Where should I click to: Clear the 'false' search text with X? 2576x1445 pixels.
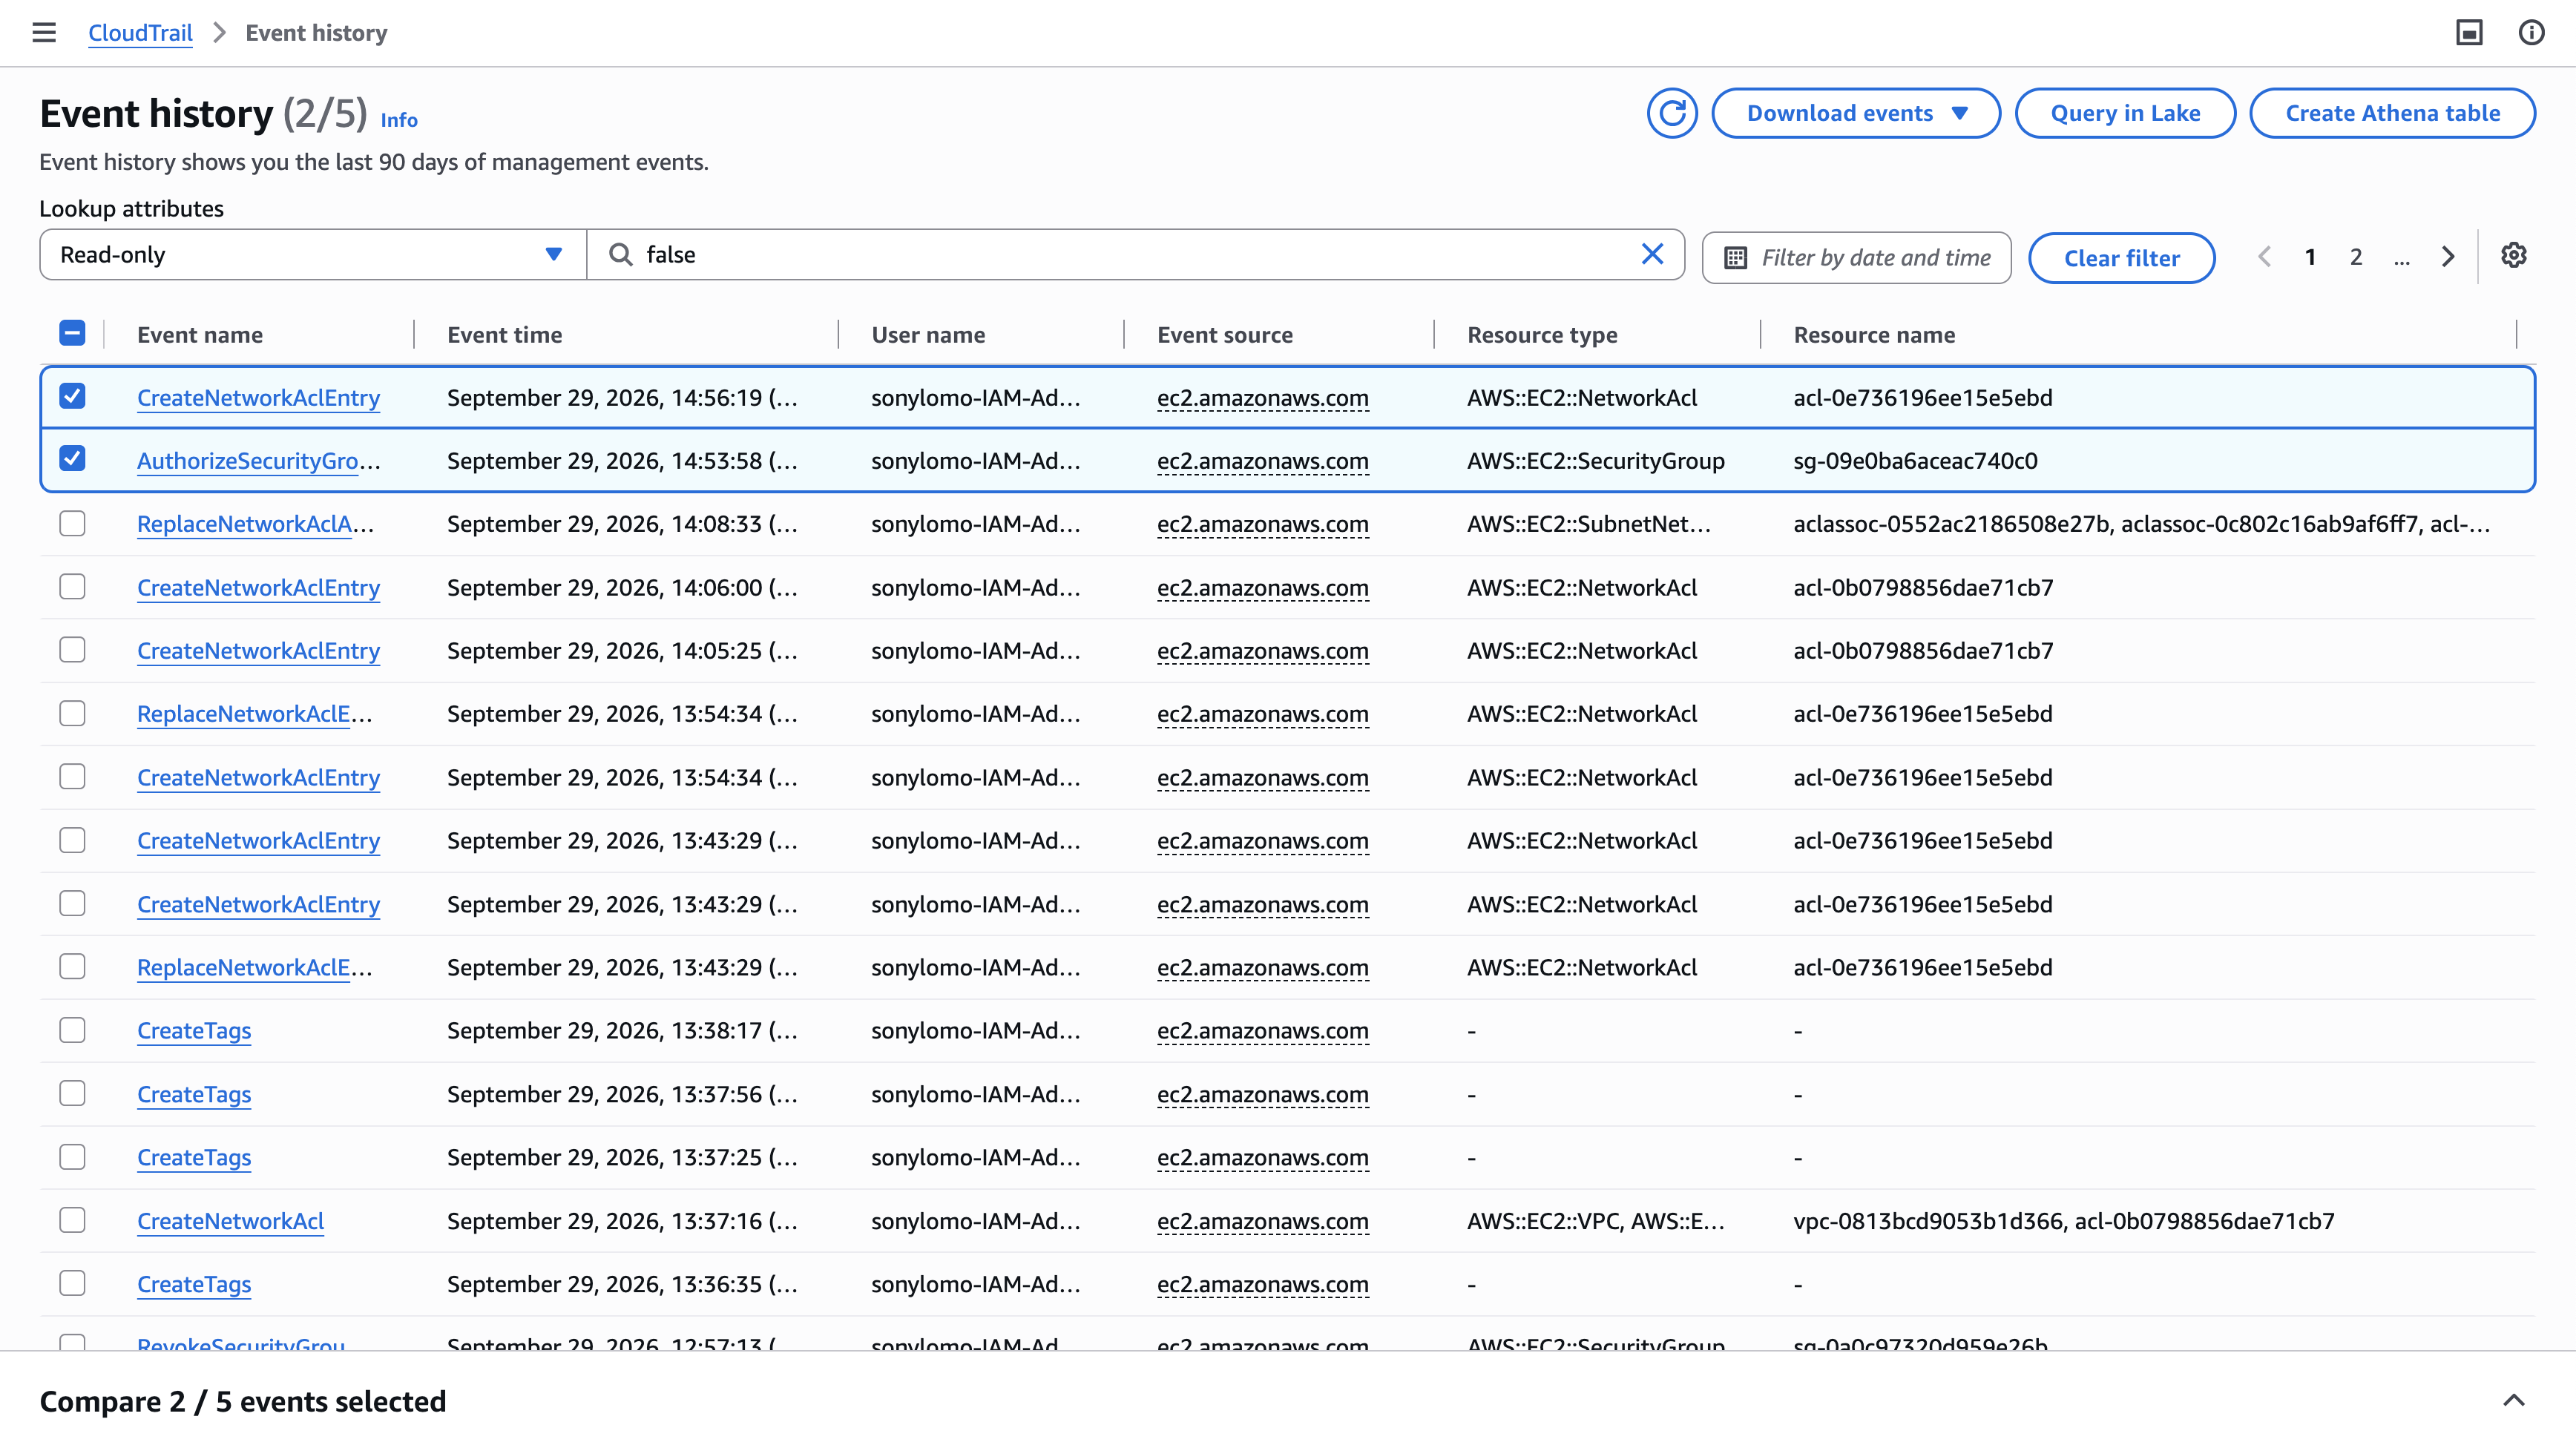pyautogui.click(x=1652, y=254)
